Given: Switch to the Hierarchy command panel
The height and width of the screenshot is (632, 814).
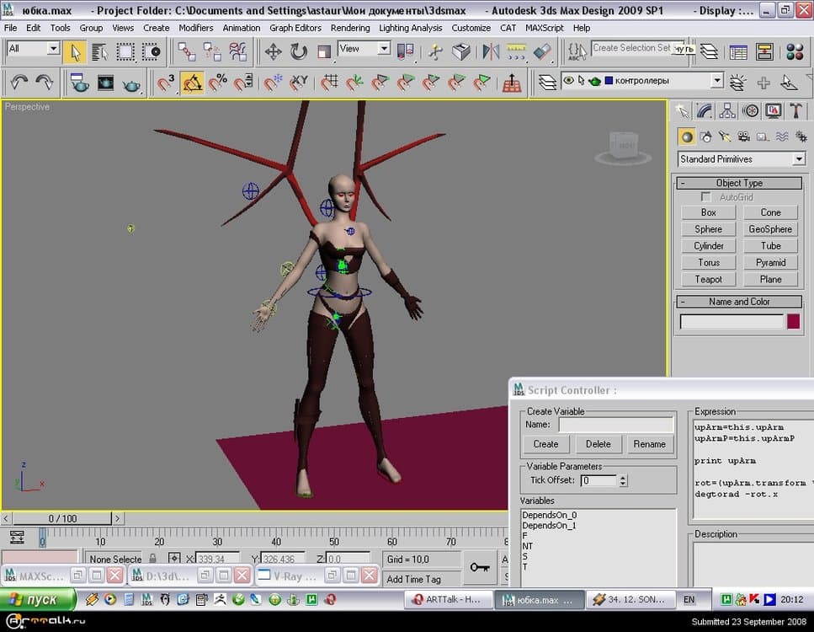Looking at the screenshot, I should coord(727,110).
